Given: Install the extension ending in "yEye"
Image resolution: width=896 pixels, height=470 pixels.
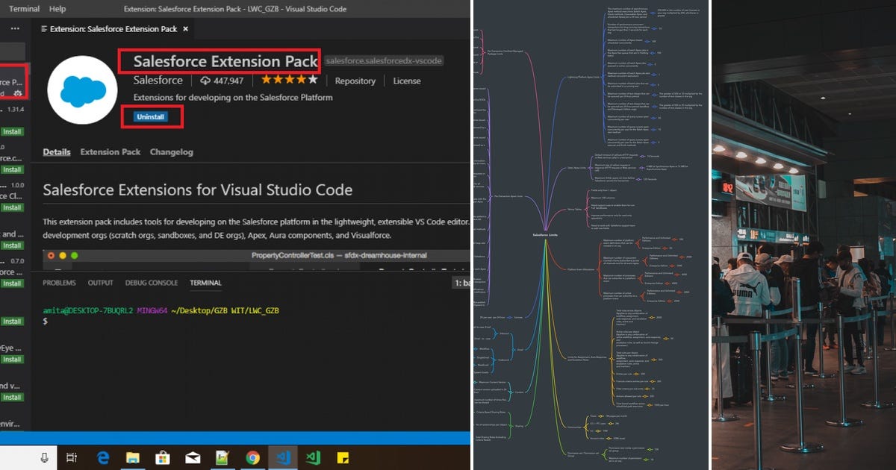Looking at the screenshot, I should (x=11, y=359).
